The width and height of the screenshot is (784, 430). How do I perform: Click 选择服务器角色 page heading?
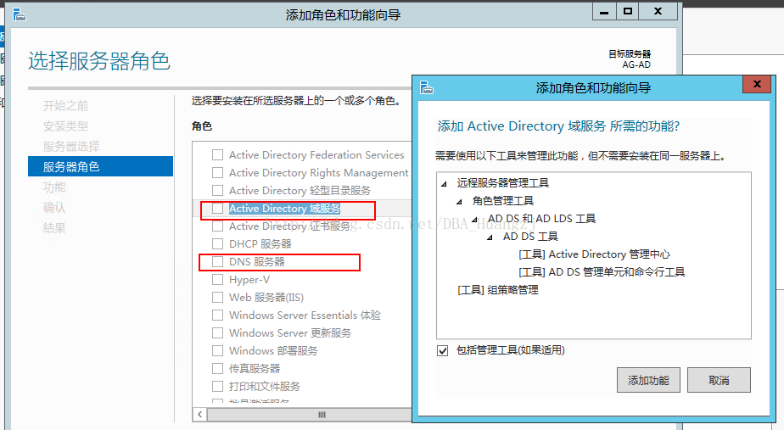pos(99,61)
